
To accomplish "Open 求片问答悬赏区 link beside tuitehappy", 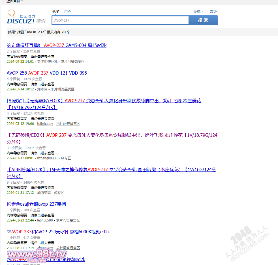I will [68, 124].
